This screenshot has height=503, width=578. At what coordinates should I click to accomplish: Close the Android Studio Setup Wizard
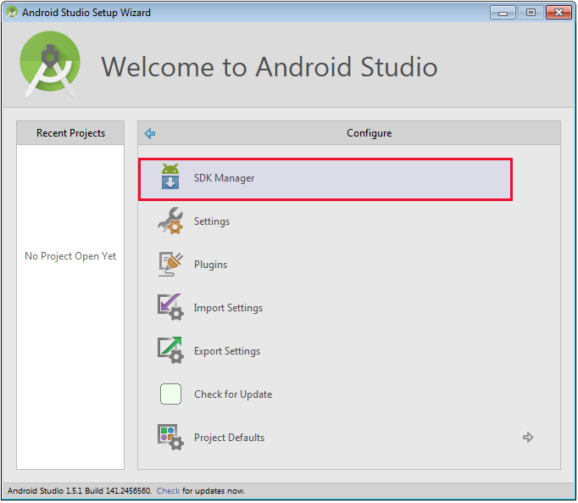pos(559,12)
